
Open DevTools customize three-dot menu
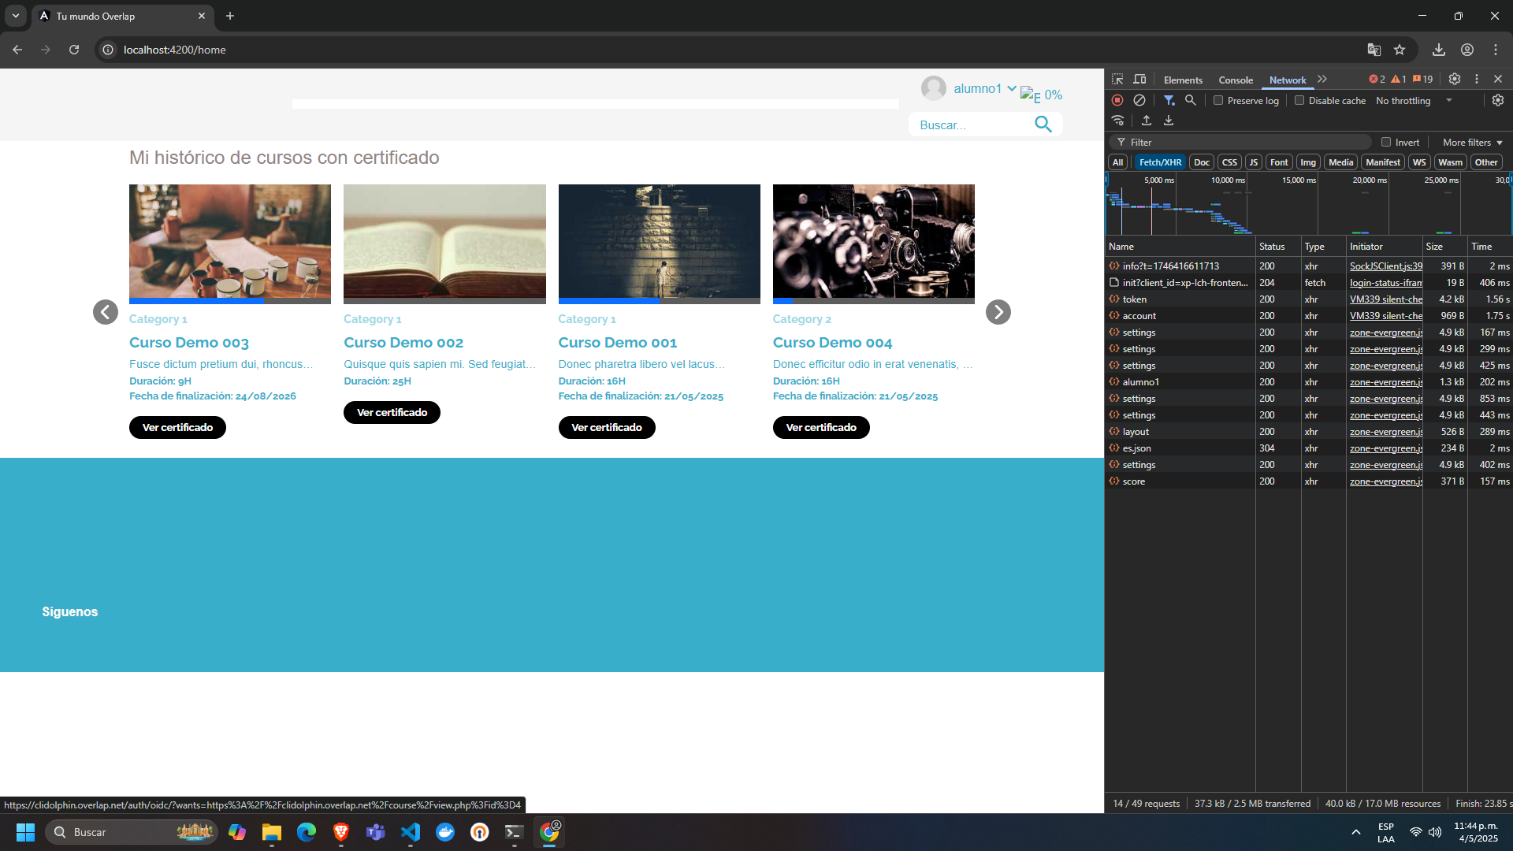tap(1477, 80)
